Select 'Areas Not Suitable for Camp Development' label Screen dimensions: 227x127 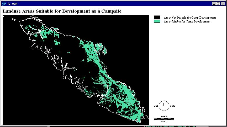tap(190, 18)
